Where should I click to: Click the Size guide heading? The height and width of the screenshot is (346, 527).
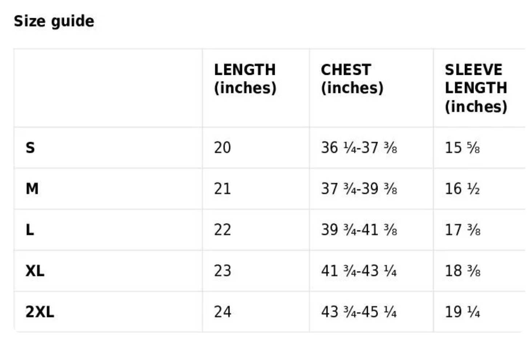tap(54, 21)
